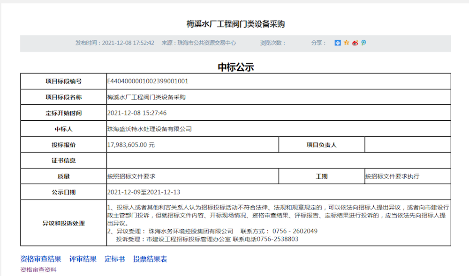The height and width of the screenshot is (276, 469).
Task: Click the bid price 17,983,605.00 元 cell
Action: tap(133, 145)
